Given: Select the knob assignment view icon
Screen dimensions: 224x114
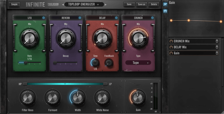Looking at the screenshot, I should 165,11.
